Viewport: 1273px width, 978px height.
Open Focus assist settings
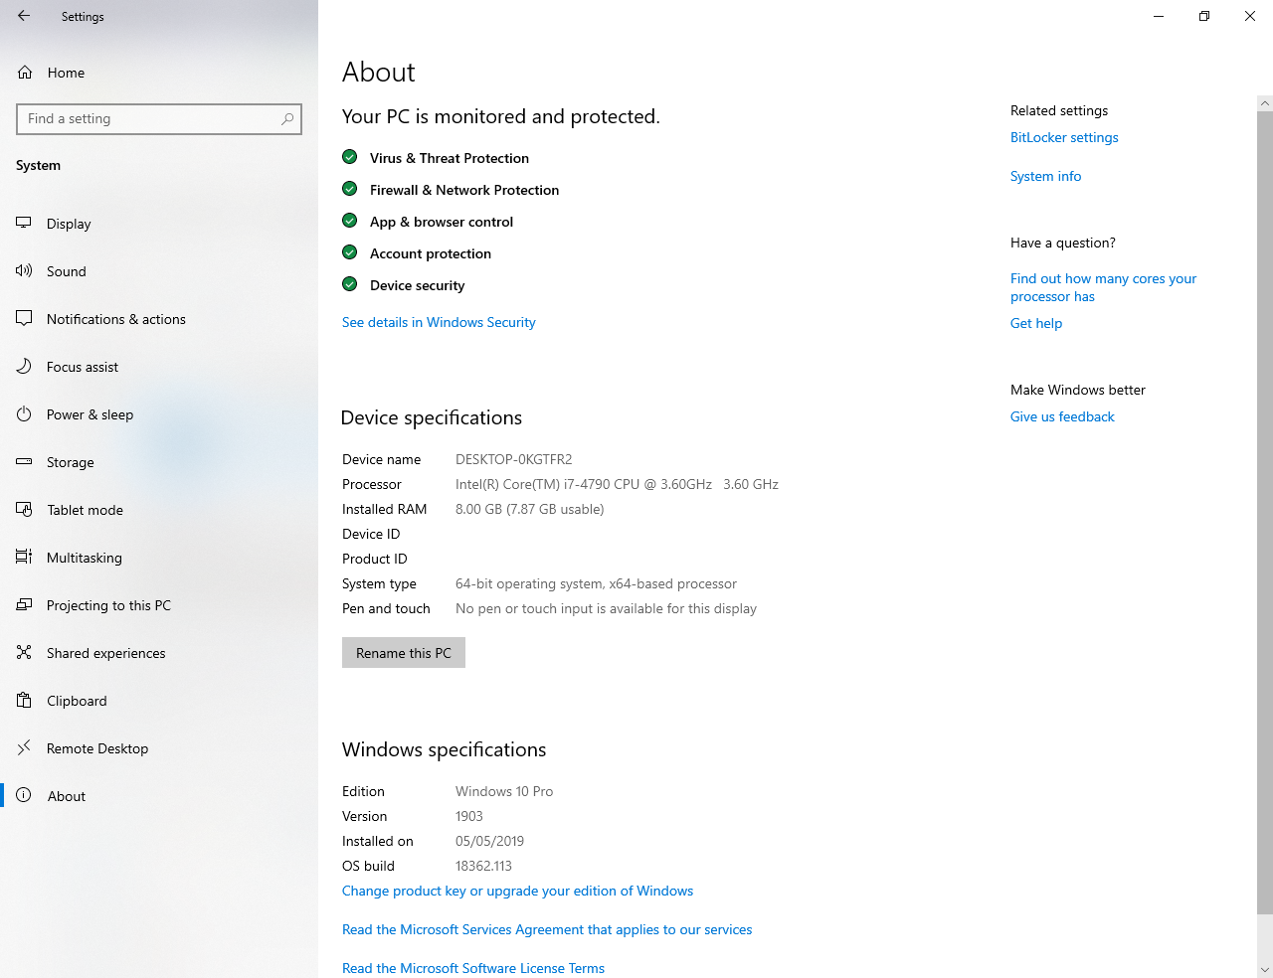(159, 367)
